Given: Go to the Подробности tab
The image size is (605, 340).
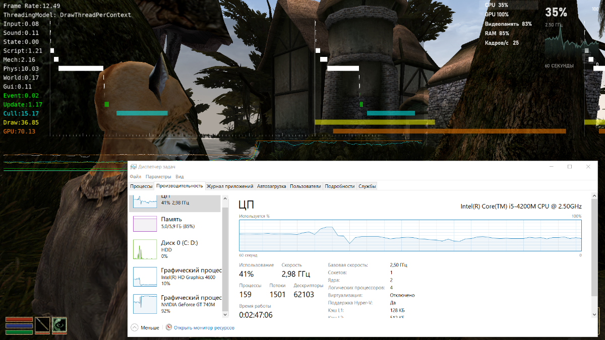Looking at the screenshot, I should (x=339, y=186).
